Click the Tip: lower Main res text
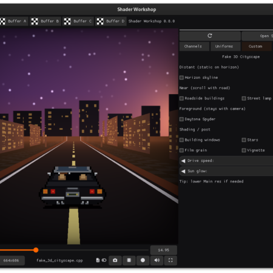Image resolution: width=273 pixels, height=273 pixels. 211,181
